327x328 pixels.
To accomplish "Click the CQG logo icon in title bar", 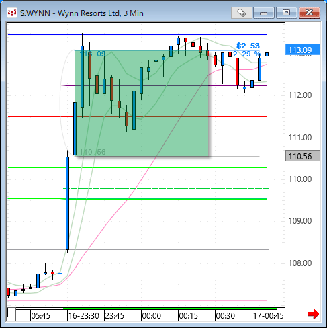I will coord(12,13).
